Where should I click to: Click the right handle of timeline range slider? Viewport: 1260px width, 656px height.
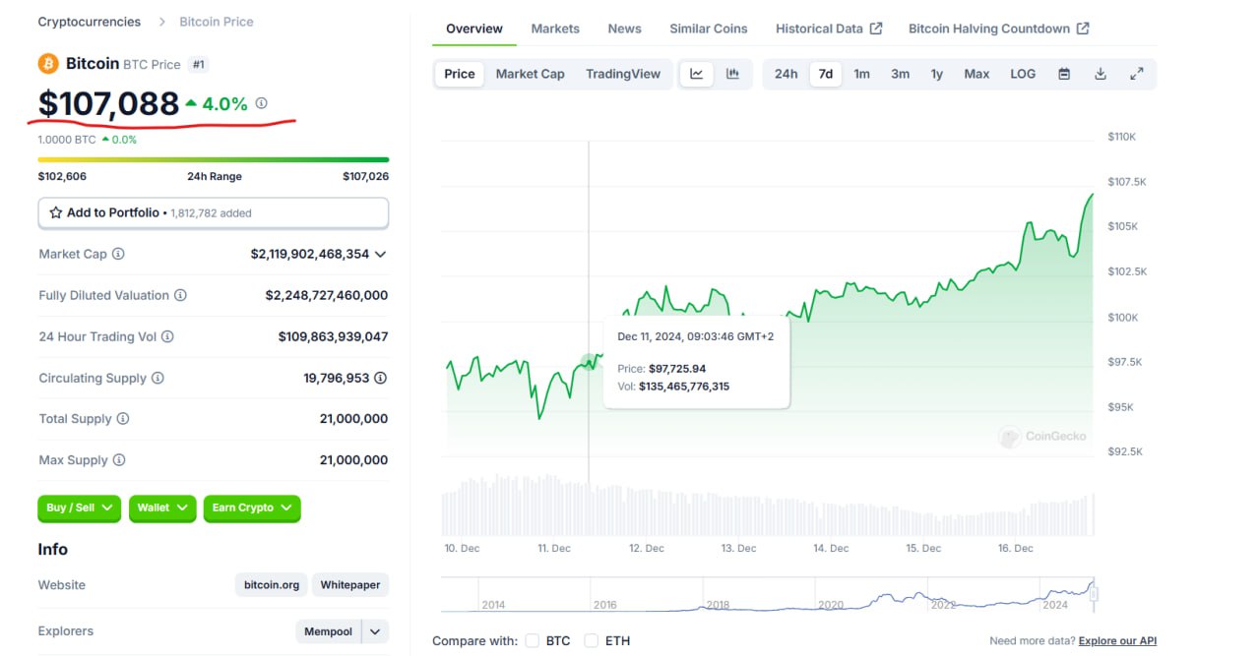[x=1094, y=594]
